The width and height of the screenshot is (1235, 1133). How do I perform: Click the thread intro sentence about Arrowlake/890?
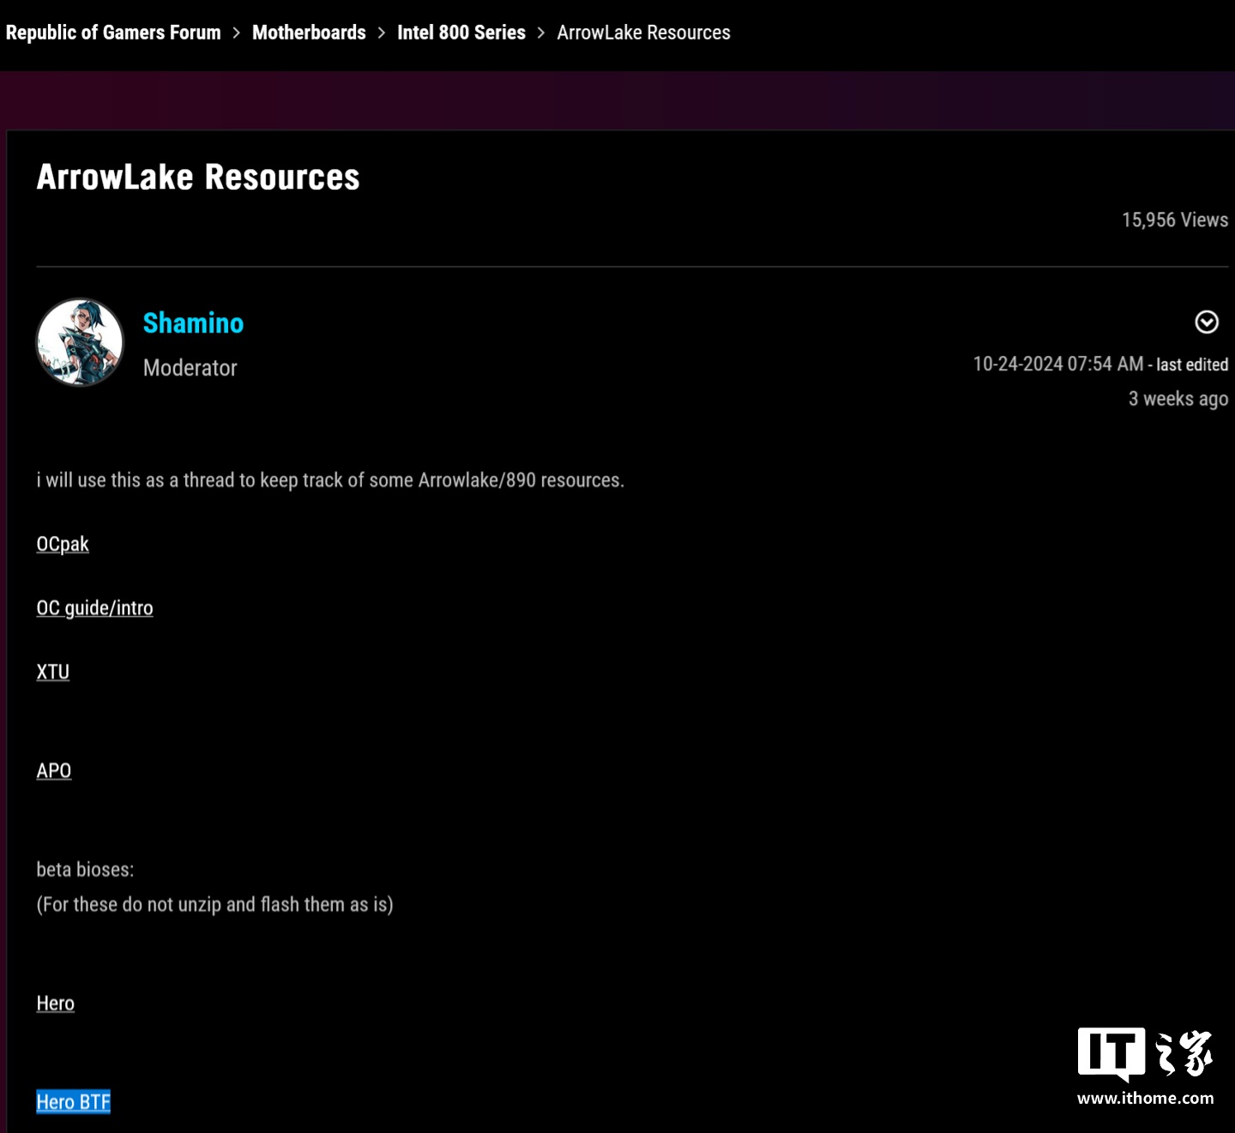[330, 480]
